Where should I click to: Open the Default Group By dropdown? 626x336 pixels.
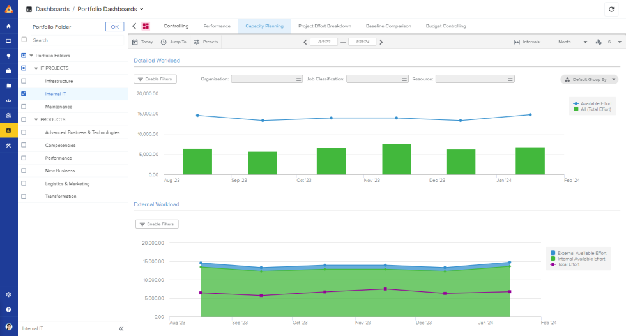(x=589, y=79)
